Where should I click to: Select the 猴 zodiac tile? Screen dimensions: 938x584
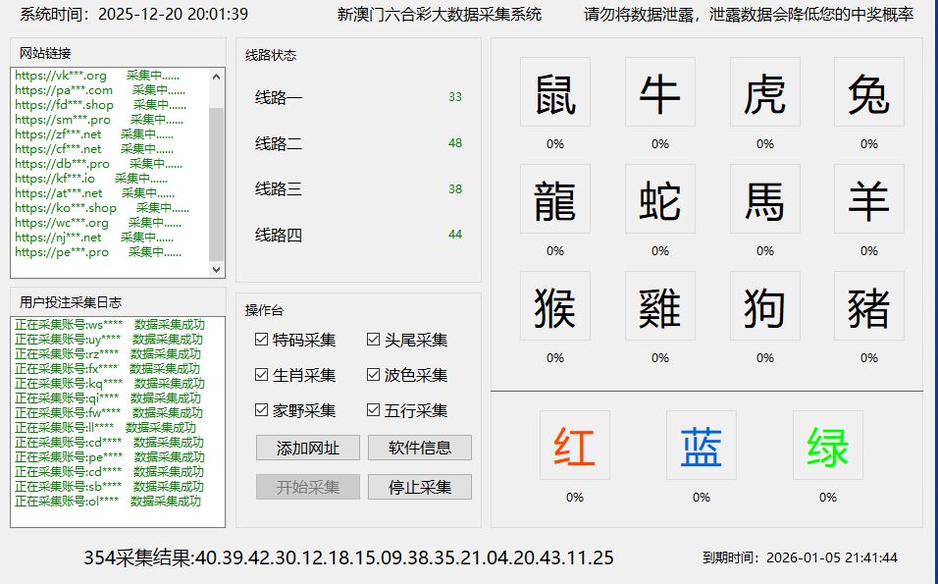pos(554,305)
